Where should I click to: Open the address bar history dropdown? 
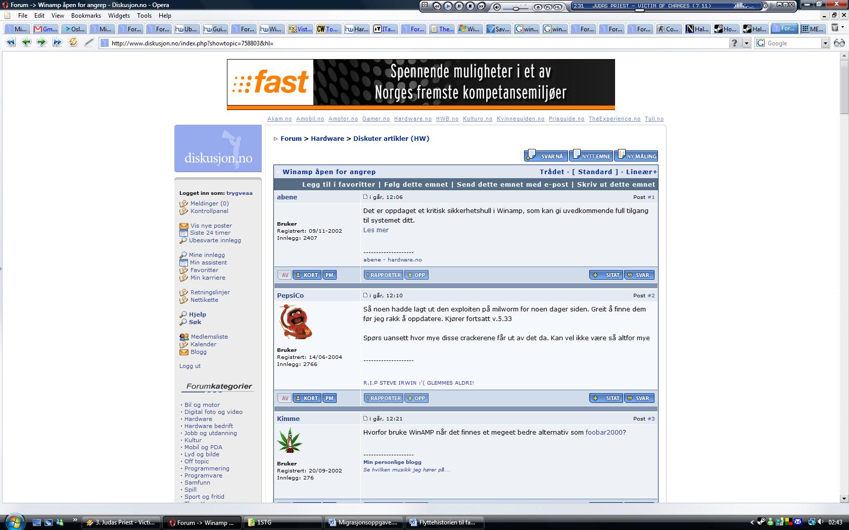[746, 43]
